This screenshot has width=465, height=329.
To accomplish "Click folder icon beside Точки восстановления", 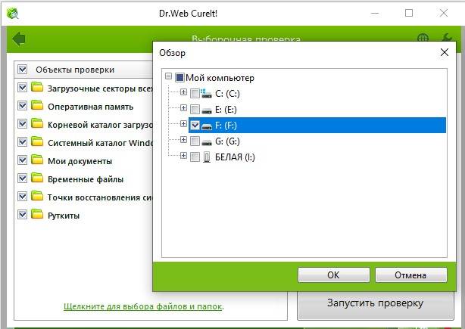I will tap(37, 195).
